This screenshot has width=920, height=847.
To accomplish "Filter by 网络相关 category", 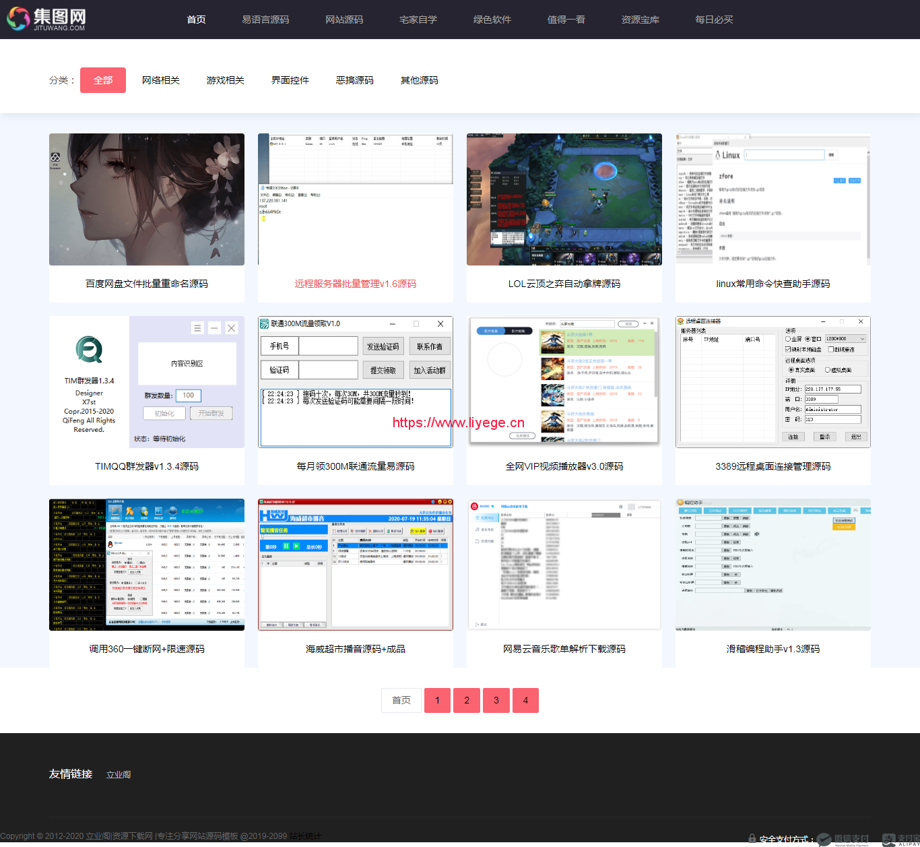I will tap(161, 80).
